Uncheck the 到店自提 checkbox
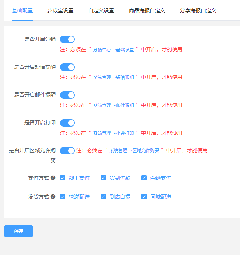This screenshot has height=255, width=240. click(x=103, y=197)
